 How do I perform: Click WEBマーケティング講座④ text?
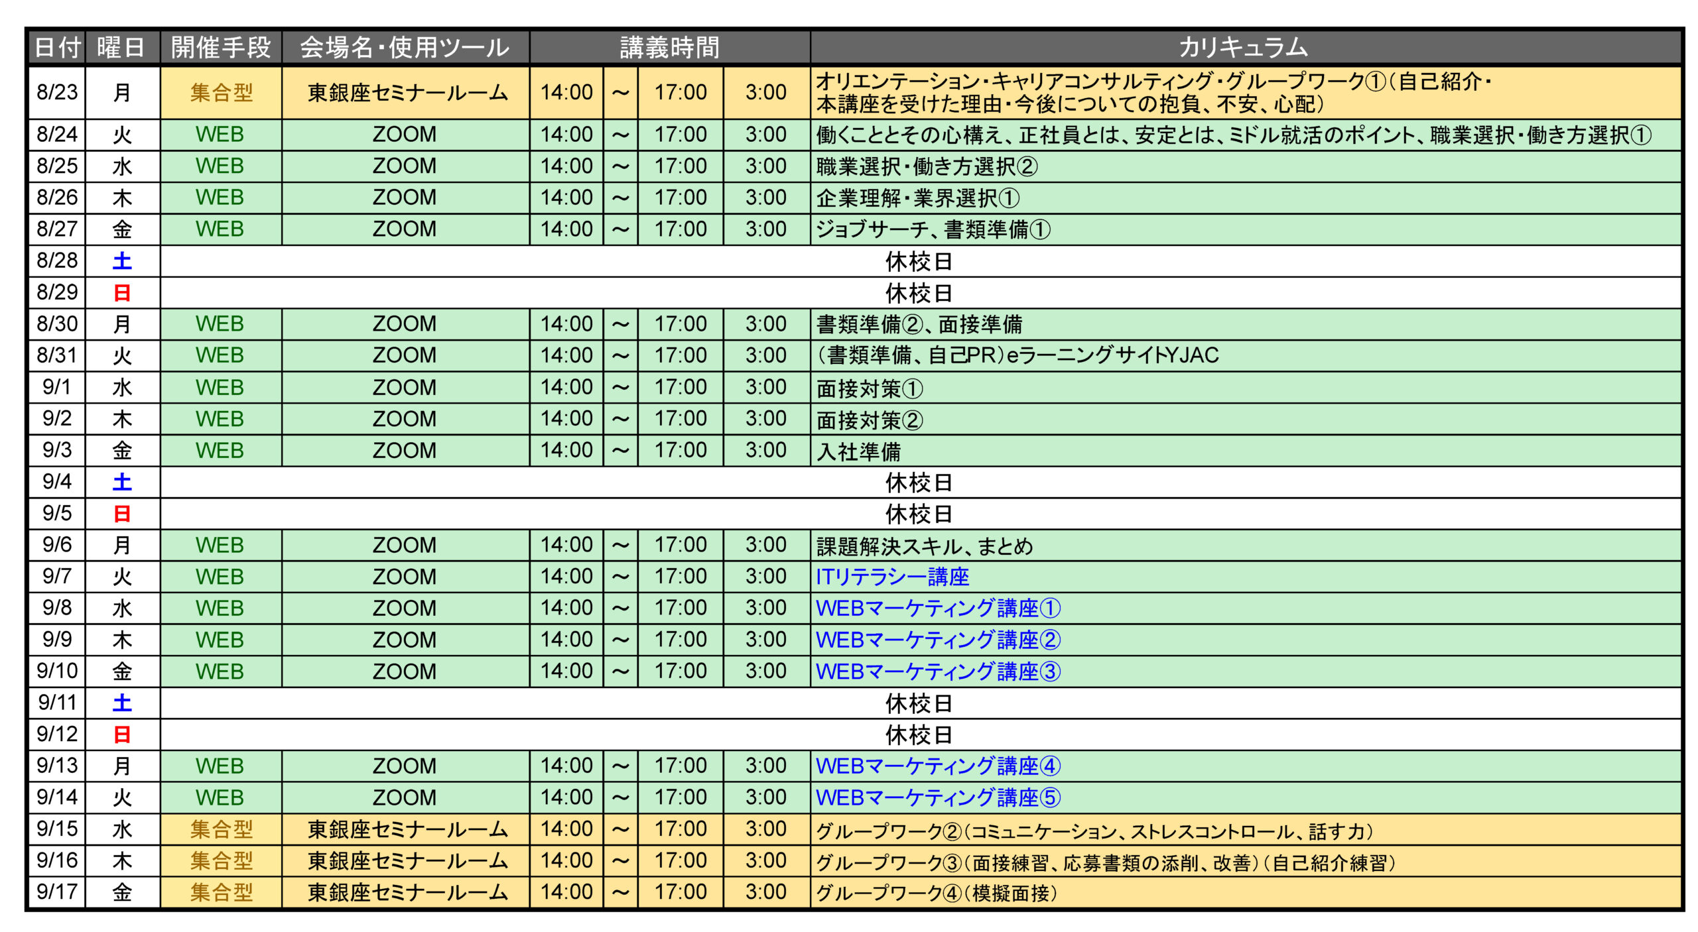click(938, 766)
